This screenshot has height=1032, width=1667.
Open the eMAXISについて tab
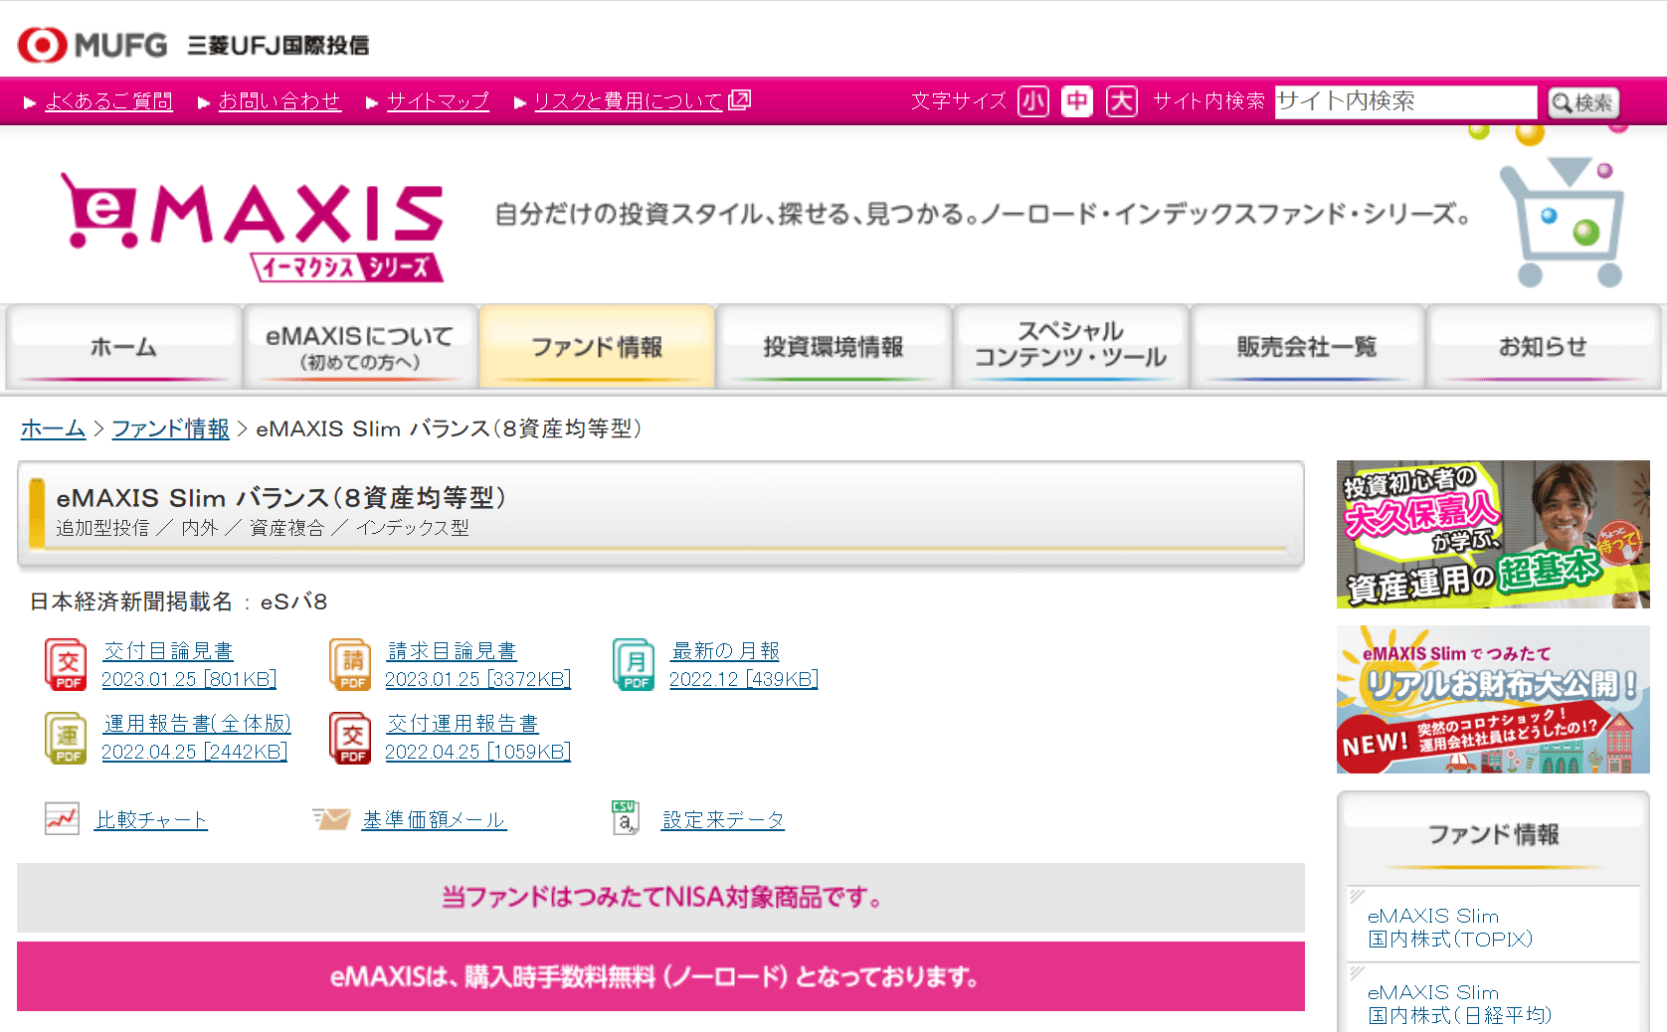click(359, 347)
